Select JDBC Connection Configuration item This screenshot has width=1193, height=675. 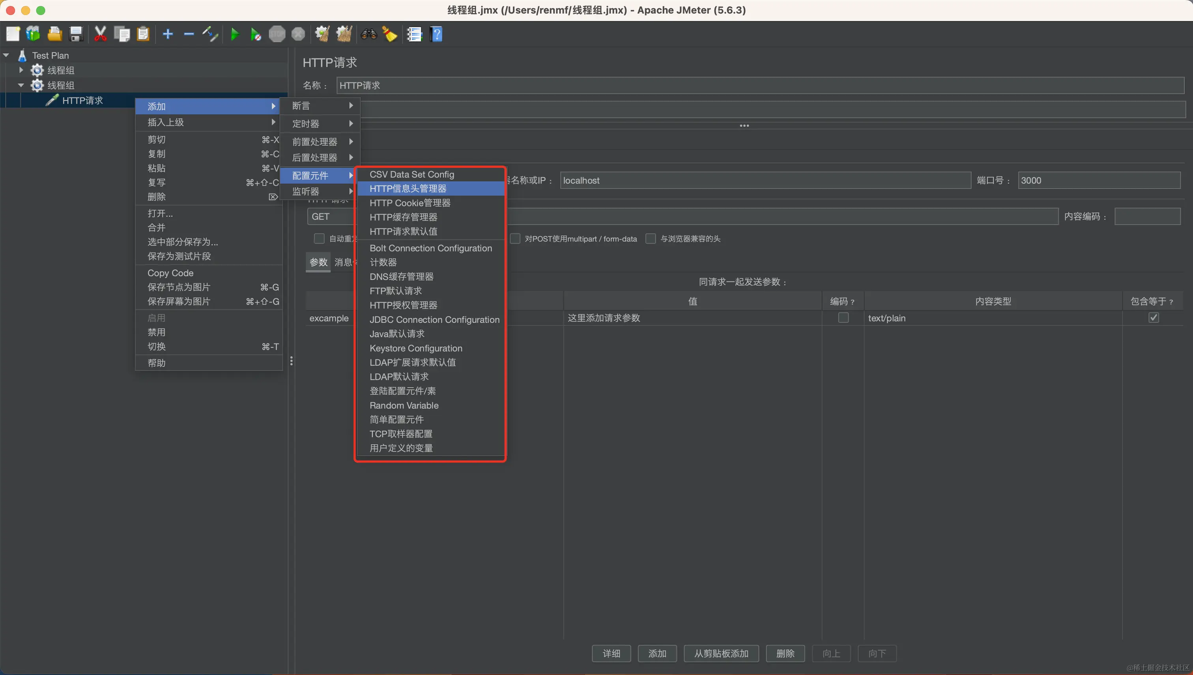[x=430, y=319]
